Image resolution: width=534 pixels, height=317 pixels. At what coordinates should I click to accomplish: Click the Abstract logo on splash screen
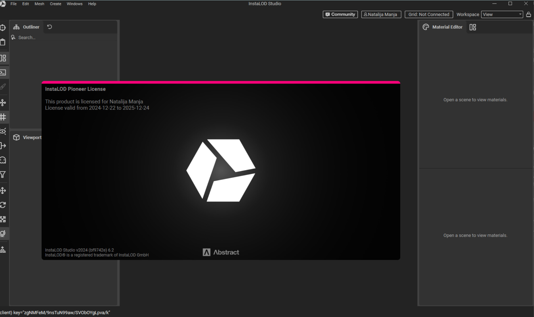point(221,252)
